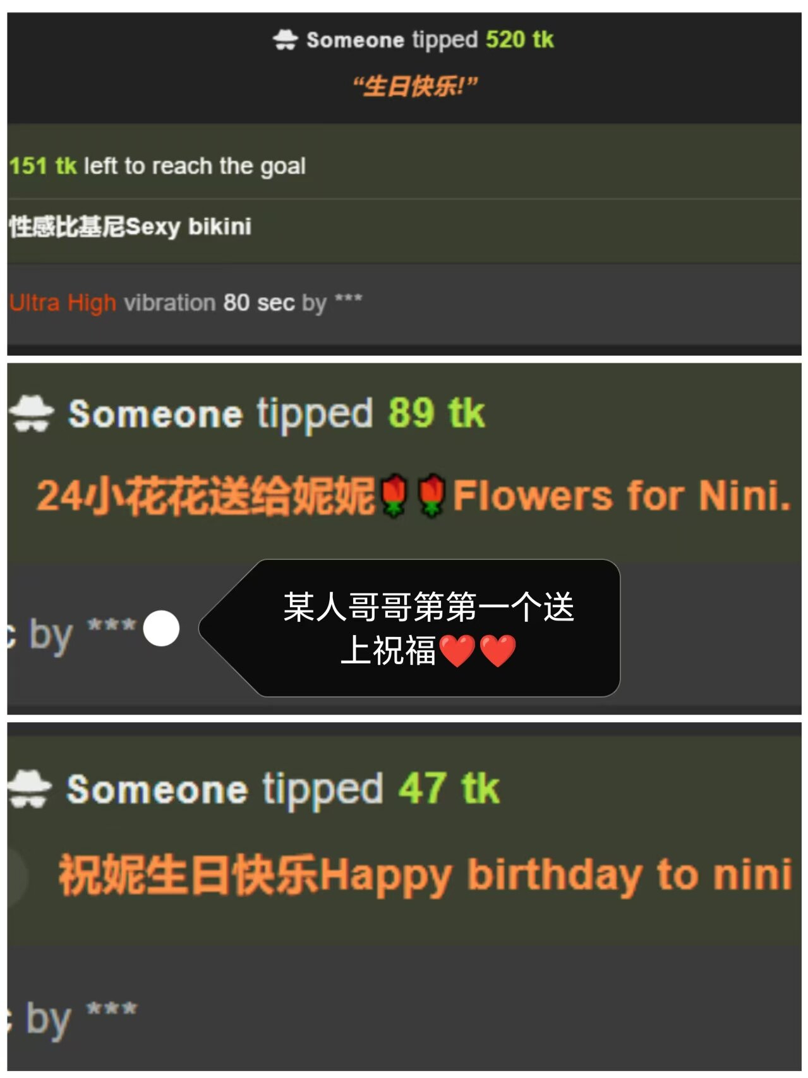Screen dimensions: 808x1078
Task: Click the second red heart in the caption bubble
Action: 498,651
